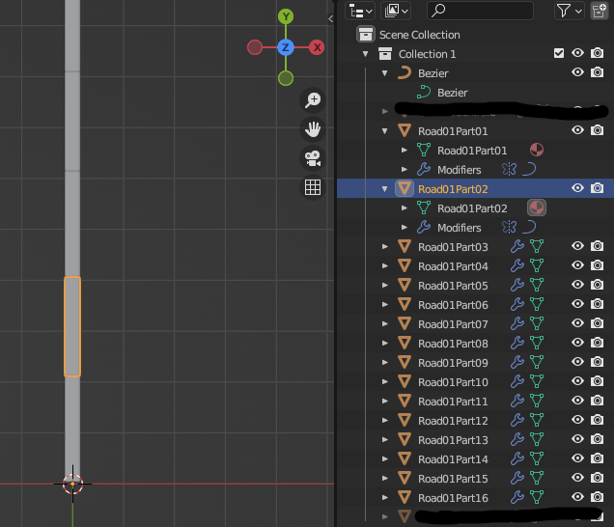Disable rendering for Road01Part02
614x527 pixels.
click(x=597, y=188)
